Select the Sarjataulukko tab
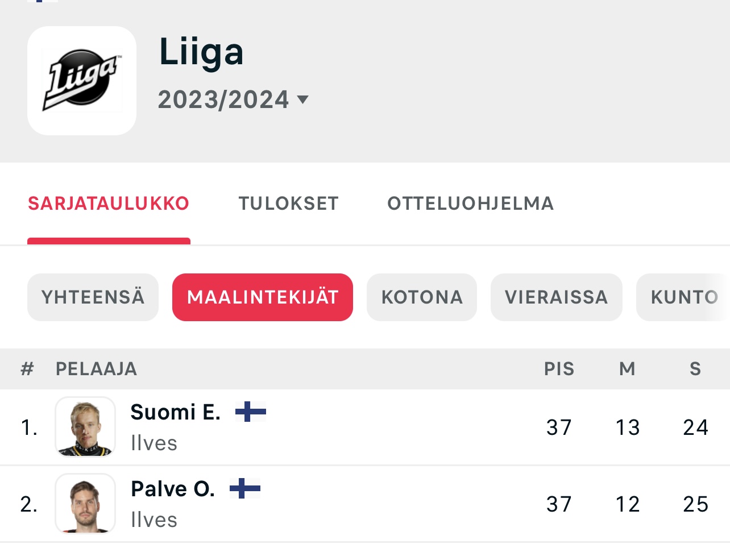The width and height of the screenshot is (730, 548). (x=109, y=204)
